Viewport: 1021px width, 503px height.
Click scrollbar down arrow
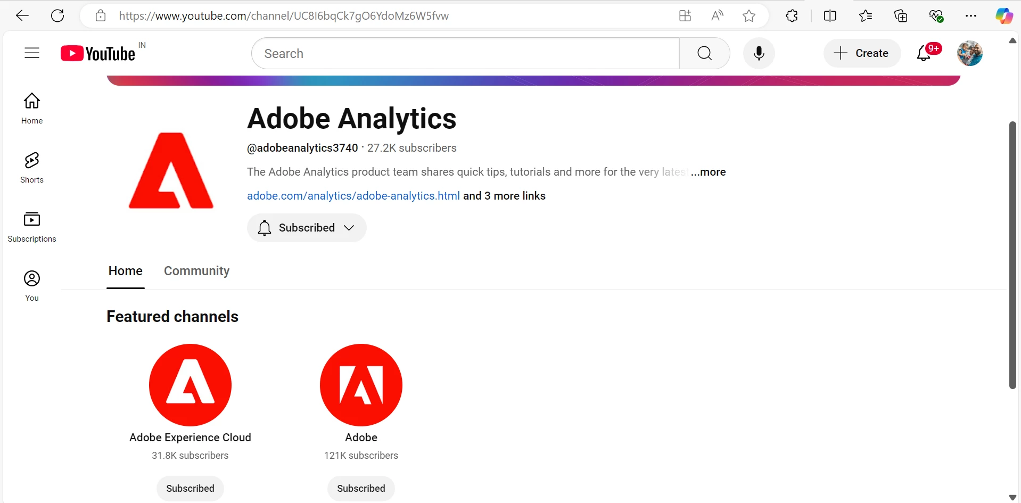click(1012, 498)
